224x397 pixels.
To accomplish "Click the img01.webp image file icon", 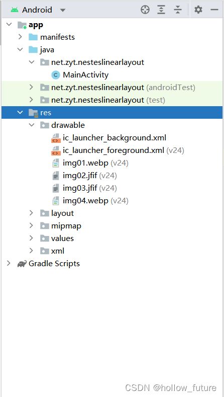I will [x=56, y=164].
